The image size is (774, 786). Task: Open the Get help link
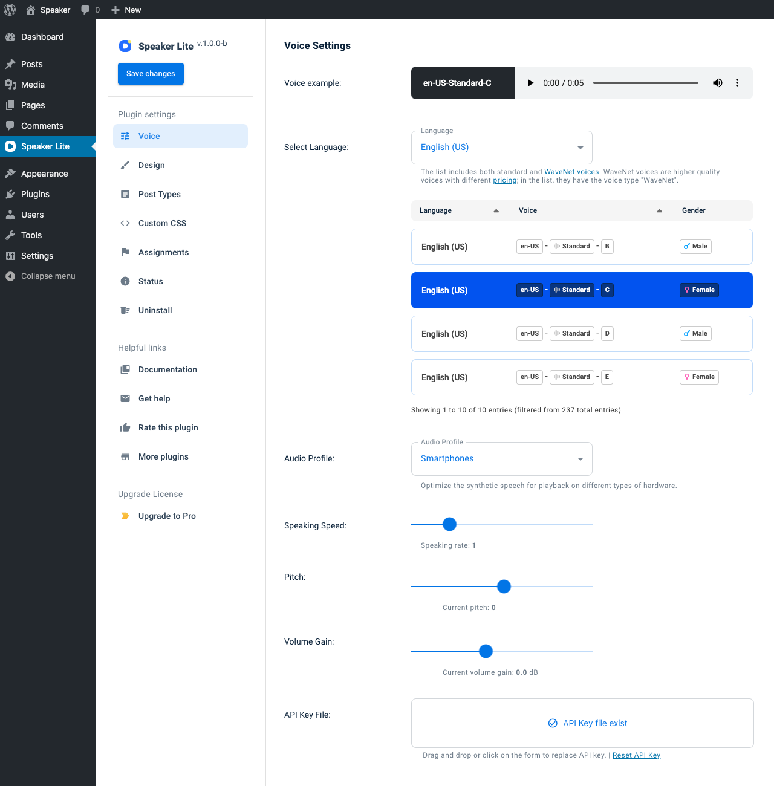[x=180, y=398]
